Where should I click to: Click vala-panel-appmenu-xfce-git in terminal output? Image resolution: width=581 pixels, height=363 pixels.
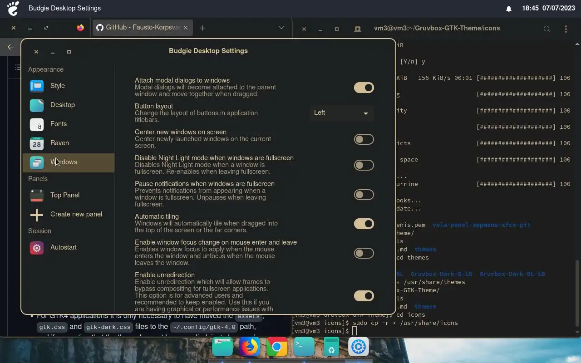pos(482,225)
